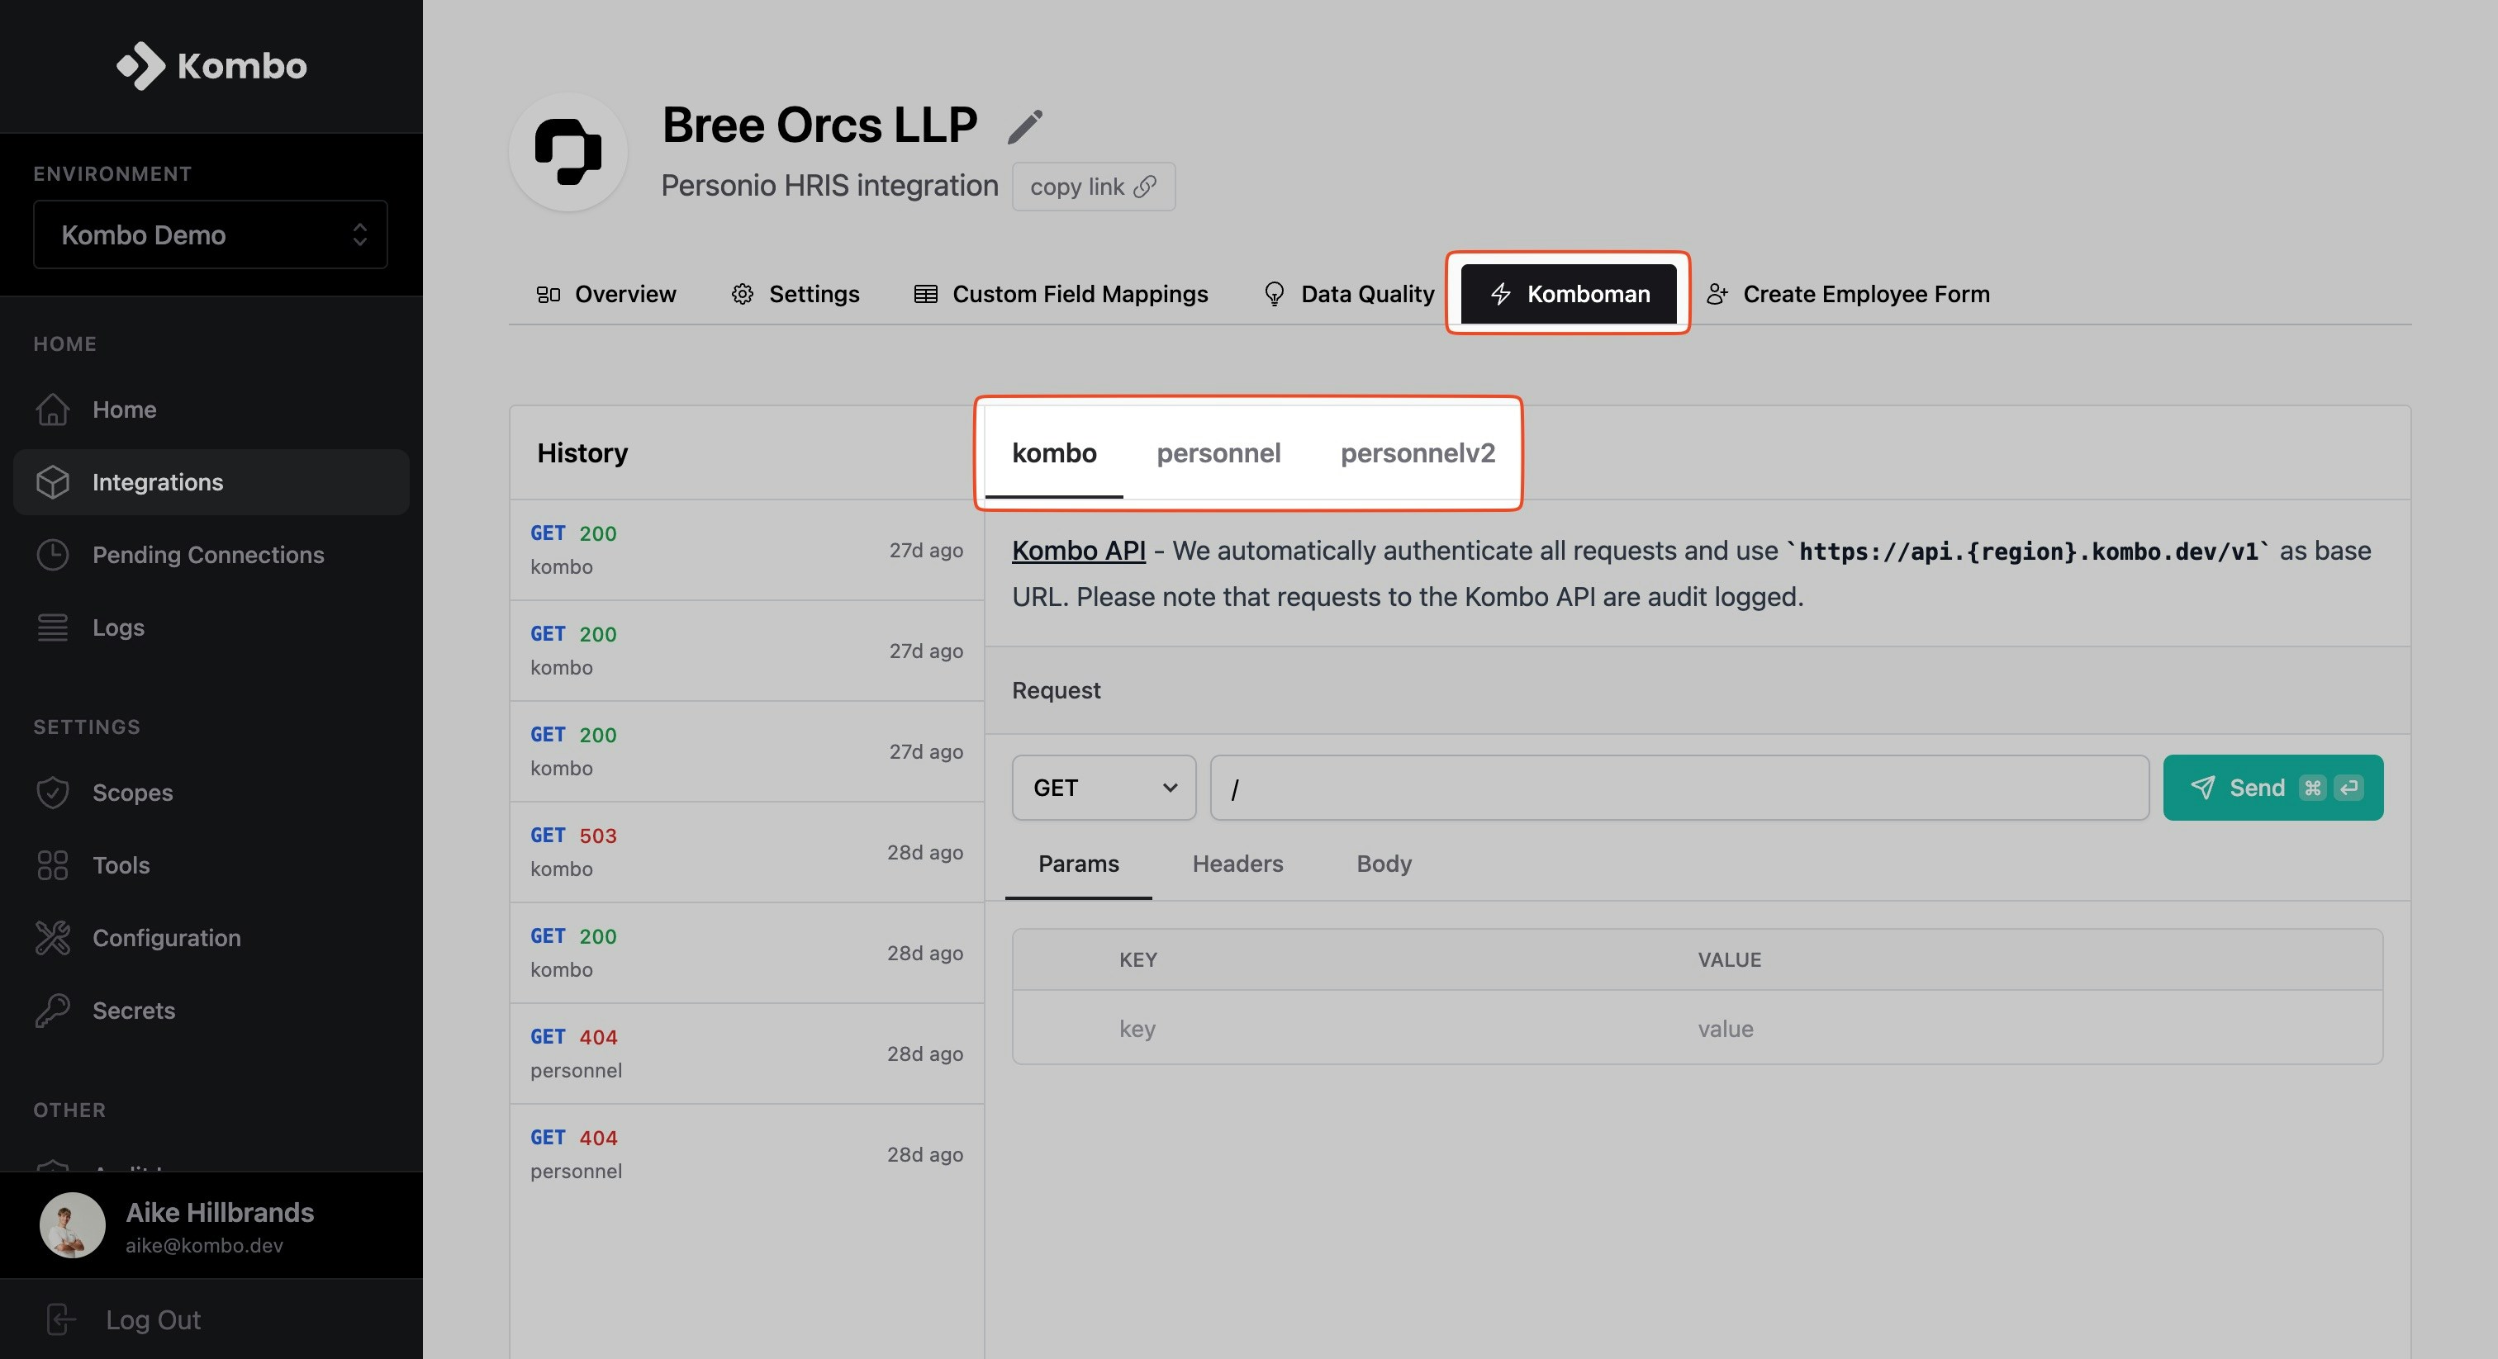This screenshot has width=2498, height=1359.
Task: Open the Kombo Demo environment dropdown
Action: 211,234
